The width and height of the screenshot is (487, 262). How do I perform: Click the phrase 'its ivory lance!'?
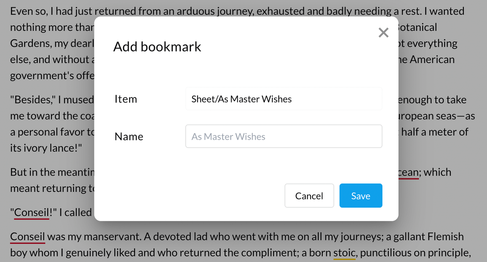click(46, 148)
